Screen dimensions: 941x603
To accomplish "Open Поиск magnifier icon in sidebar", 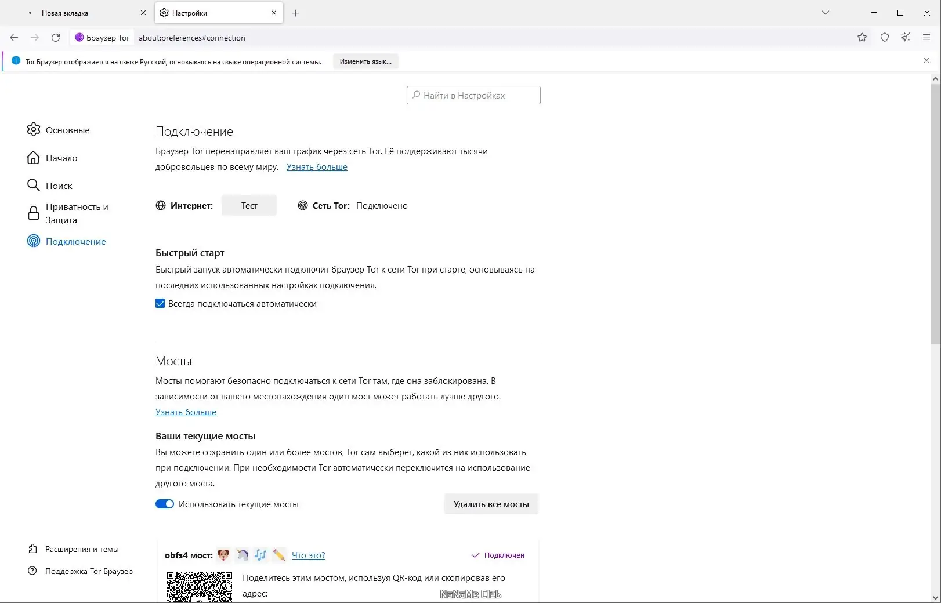I will (34, 186).
